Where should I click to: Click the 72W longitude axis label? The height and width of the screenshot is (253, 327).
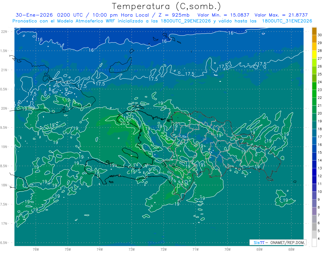pyautogui.click(x=163, y=249)
